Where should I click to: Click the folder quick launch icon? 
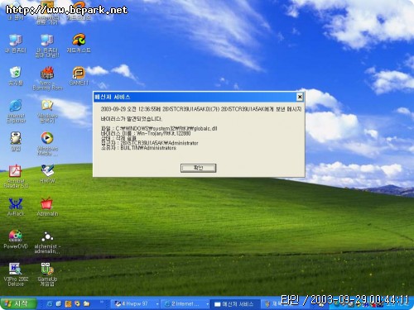87,304
